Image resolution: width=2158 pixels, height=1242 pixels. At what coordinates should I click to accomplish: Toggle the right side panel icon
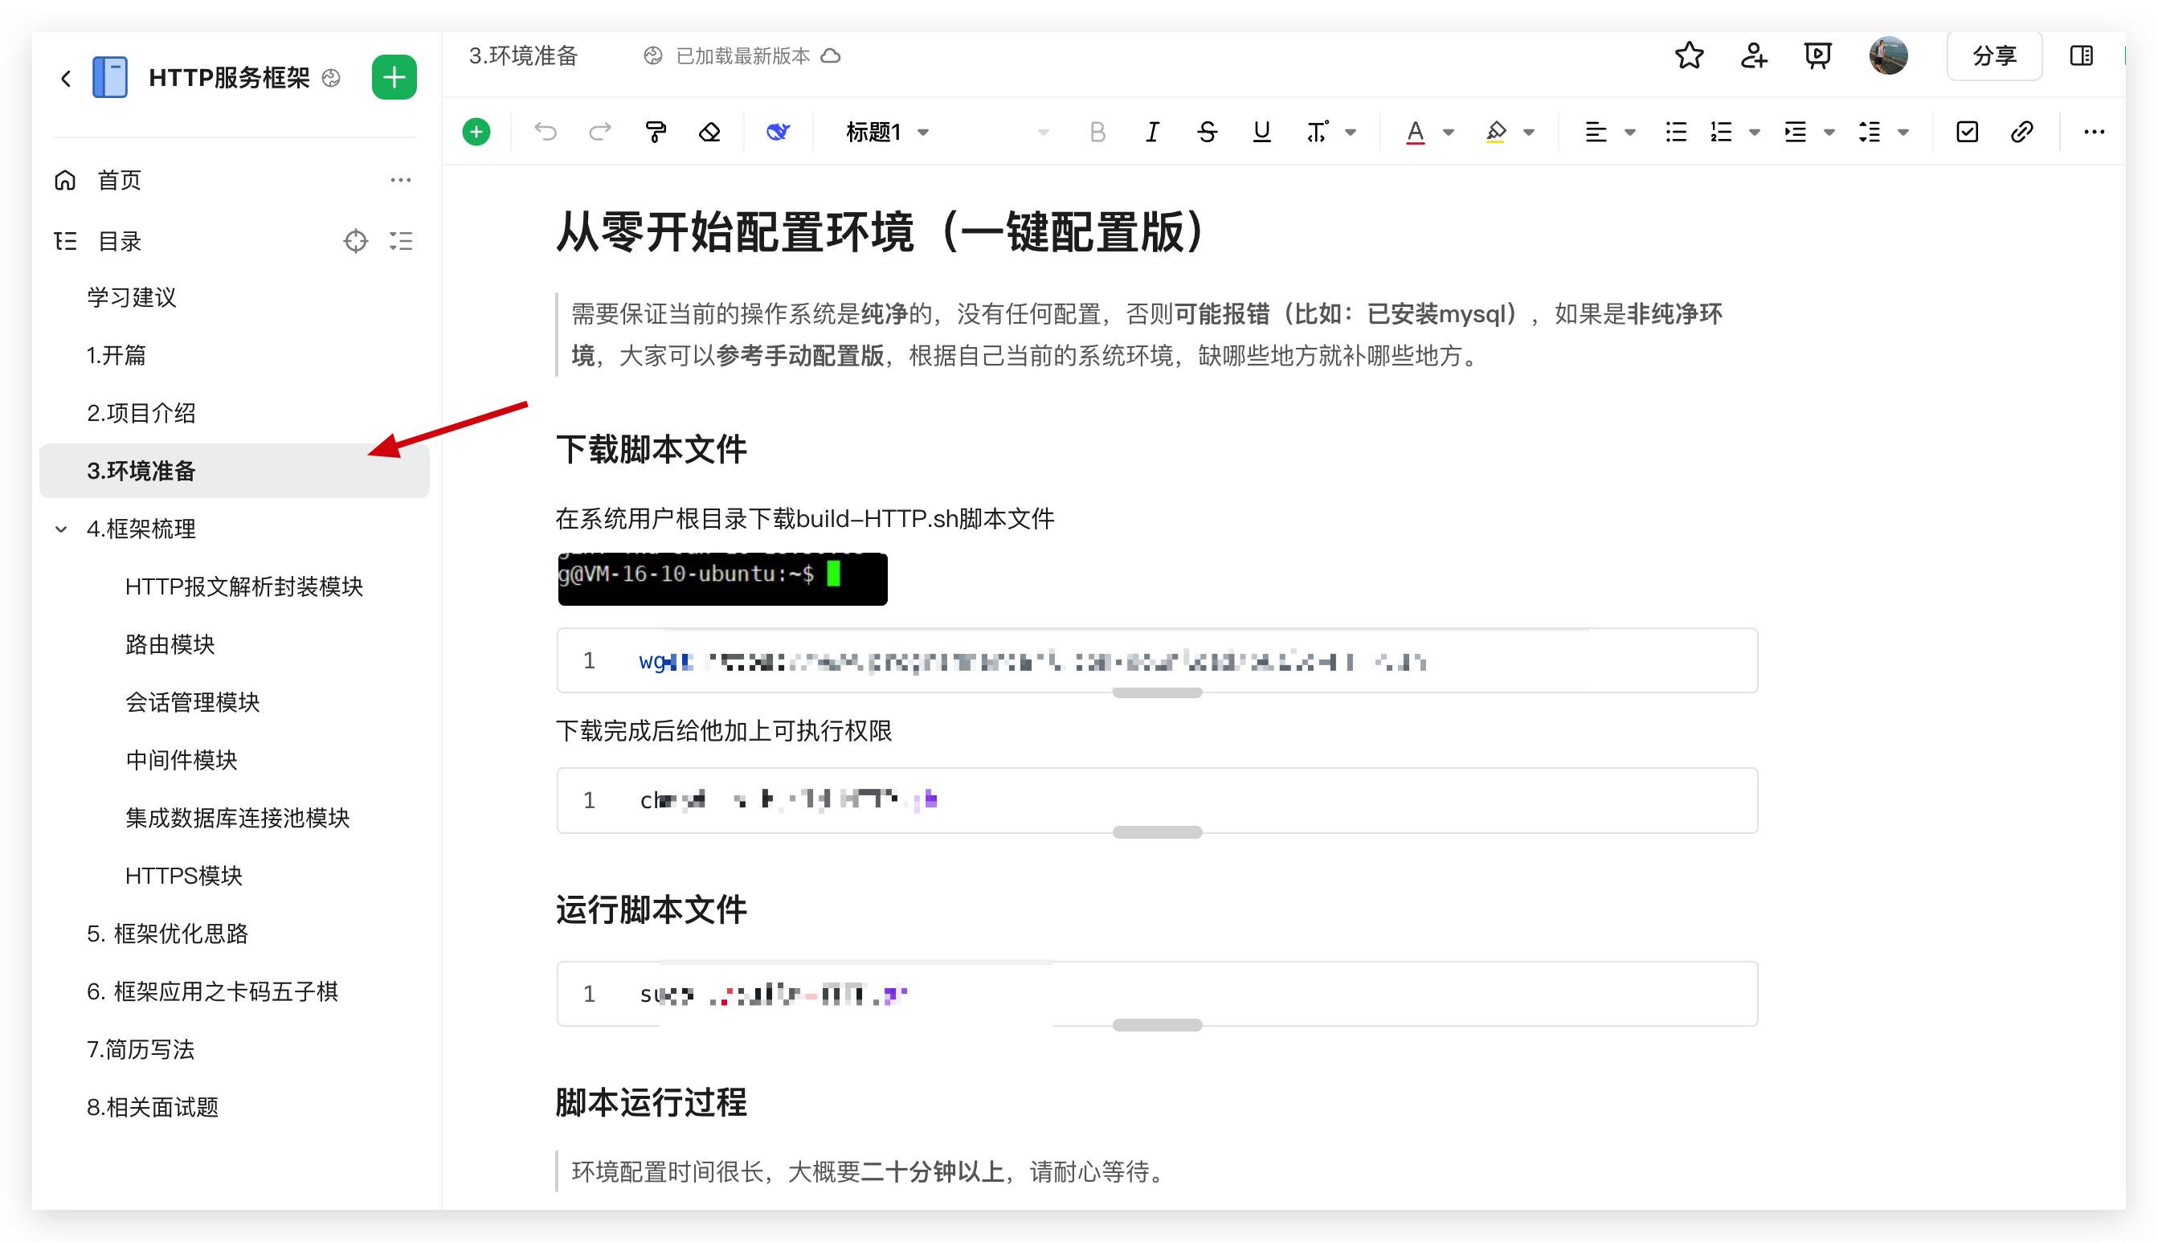pyautogui.click(x=2081, y=55)
